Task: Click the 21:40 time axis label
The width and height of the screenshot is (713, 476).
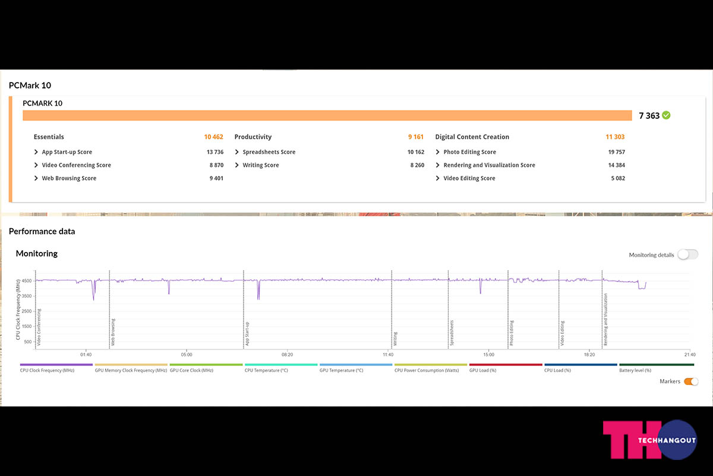Action: coord(689,354)
